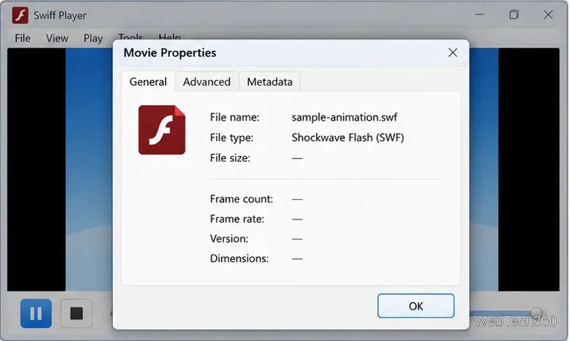Open the partially hidden Help menu
Viewport: 570px width, 341px height.
tap(170, 36)
